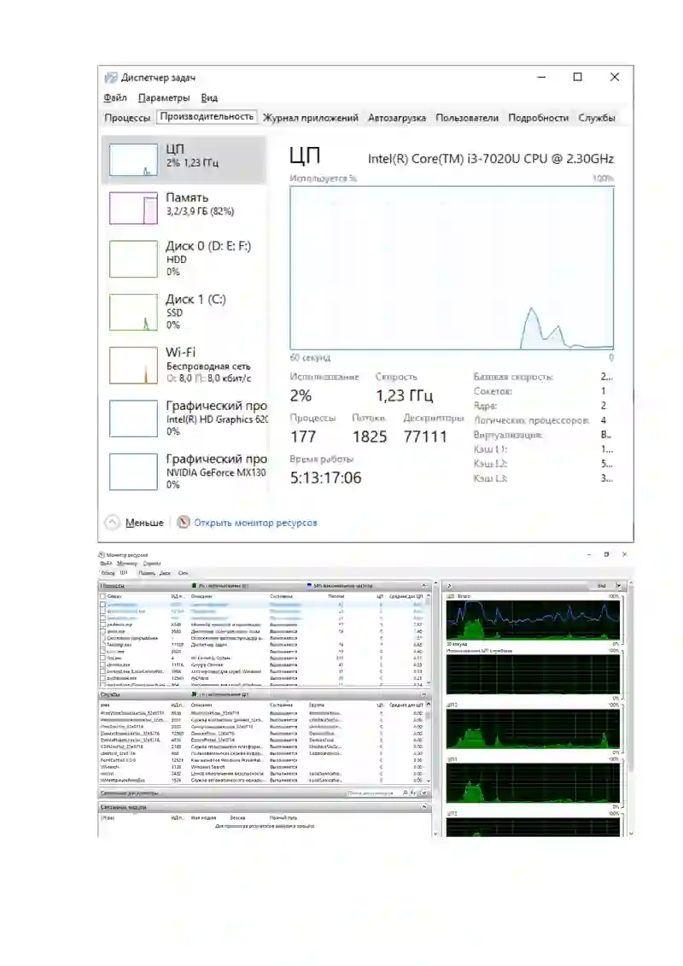The width and height of the screenshot is (683, 966).
Task: Check the box for Taskmgr.exe process
Action: (x=102, y=644)
